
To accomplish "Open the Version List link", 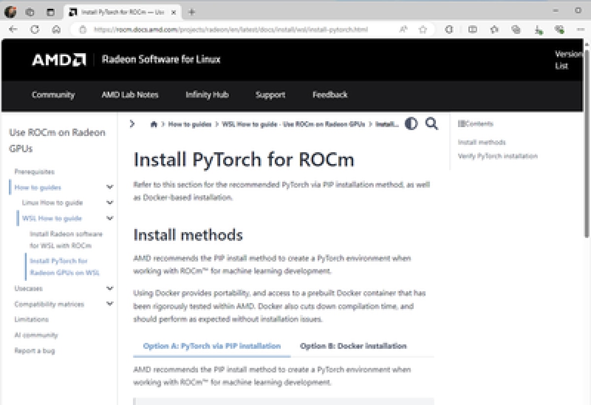I will click(568, 60).
